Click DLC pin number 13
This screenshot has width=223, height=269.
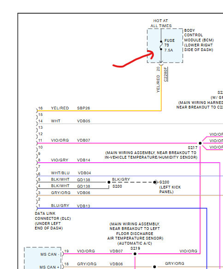[x=41, y=127]
